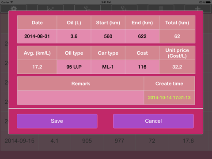Choose car type ML-1 field

108,67
